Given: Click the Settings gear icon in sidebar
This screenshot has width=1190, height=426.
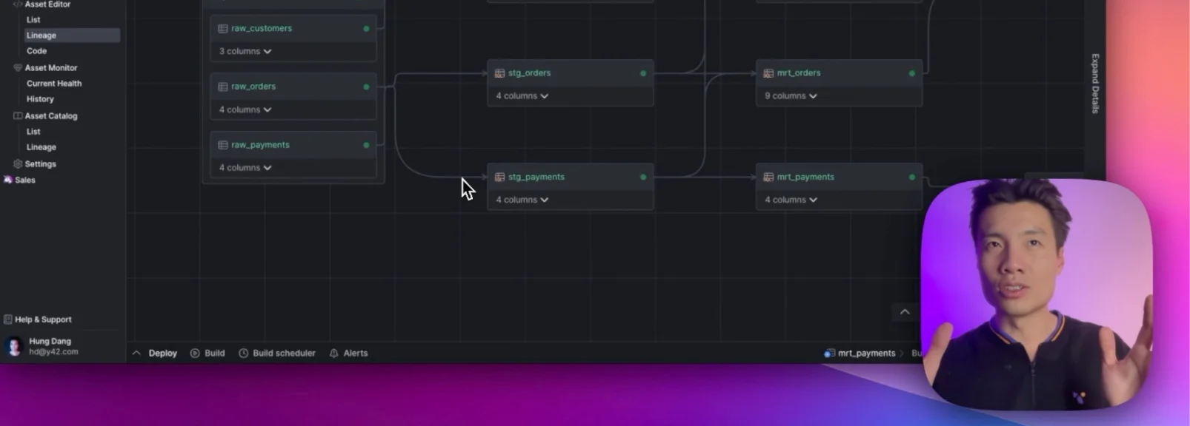Looking at the screenshot, I should coord(18,164).
